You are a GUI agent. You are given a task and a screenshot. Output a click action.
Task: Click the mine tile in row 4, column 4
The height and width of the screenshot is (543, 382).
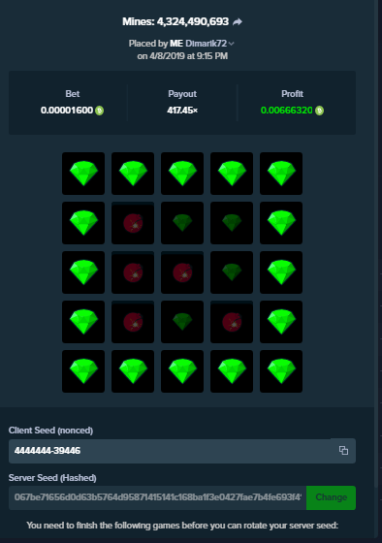coord(232,322)
